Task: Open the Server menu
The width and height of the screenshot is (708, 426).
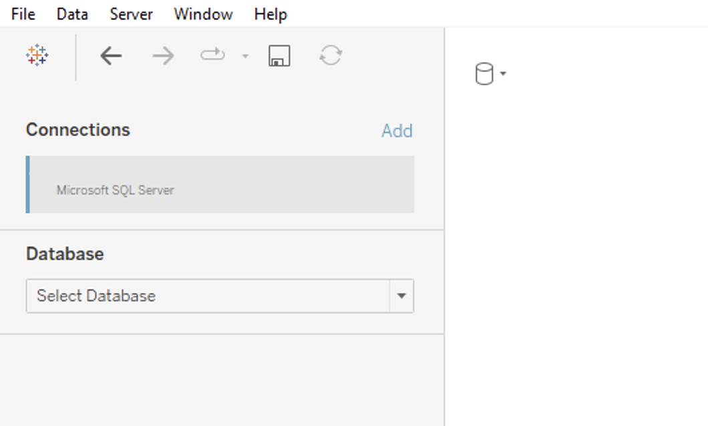Action: [x=131, y=14]
